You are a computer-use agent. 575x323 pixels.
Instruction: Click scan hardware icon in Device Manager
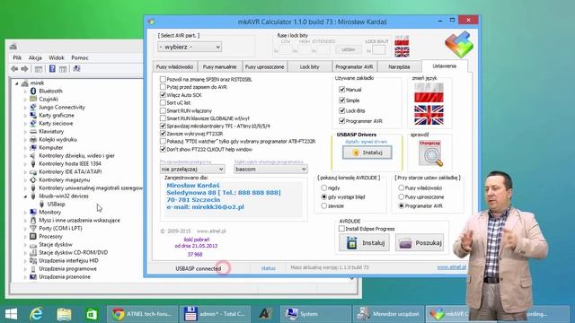(76, 68)
